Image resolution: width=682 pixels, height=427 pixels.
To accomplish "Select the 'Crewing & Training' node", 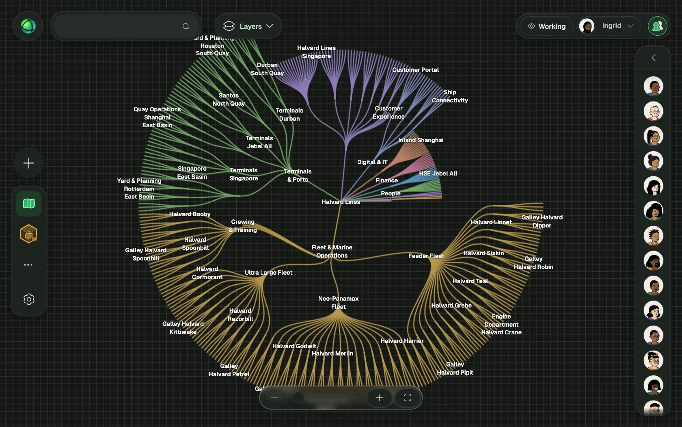I will 243,226.
